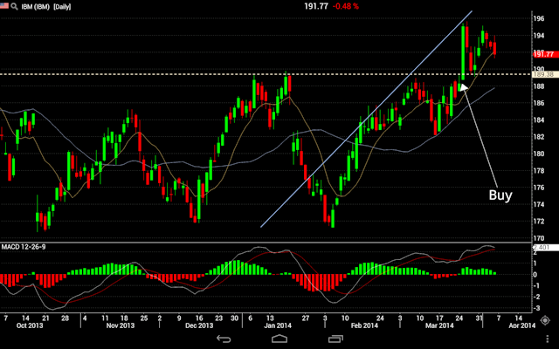559x349 pixels.
Task: Tap the -0.48 % change value
Action: click(x=346, y=6)
